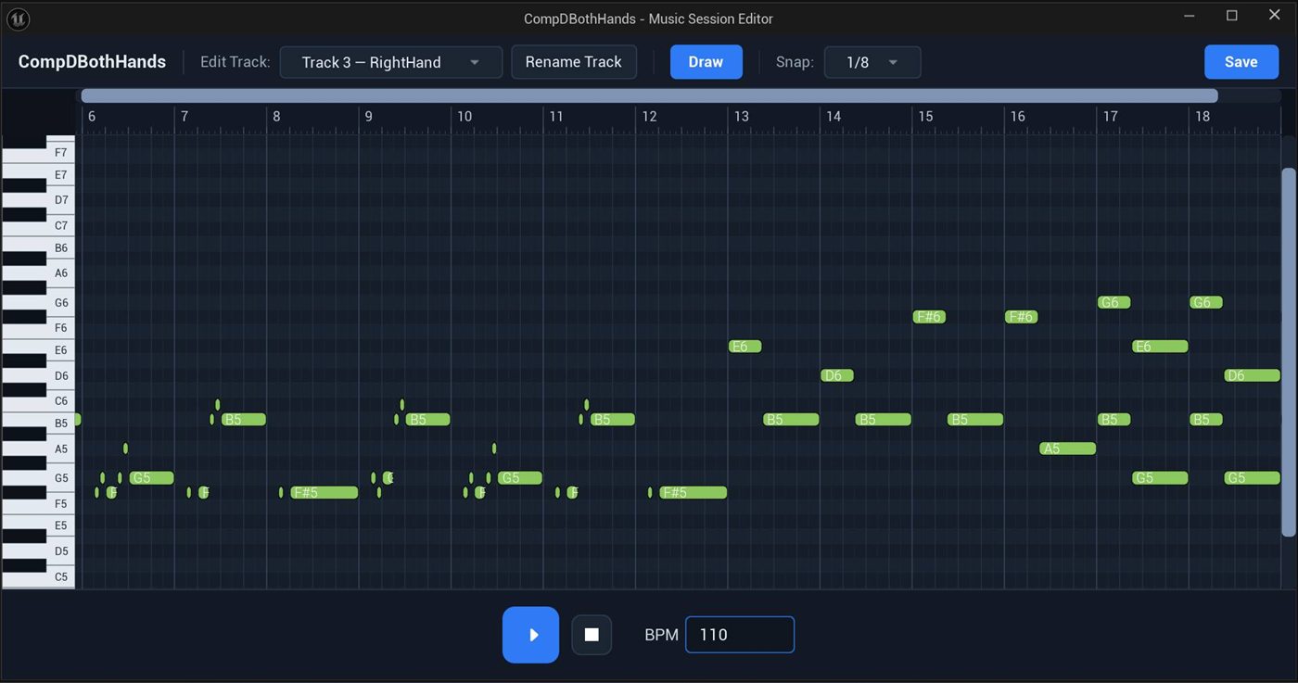Click bar 13 on the timeline ruler
This screenshot has width=1298, height=683.
pos(742,117)
